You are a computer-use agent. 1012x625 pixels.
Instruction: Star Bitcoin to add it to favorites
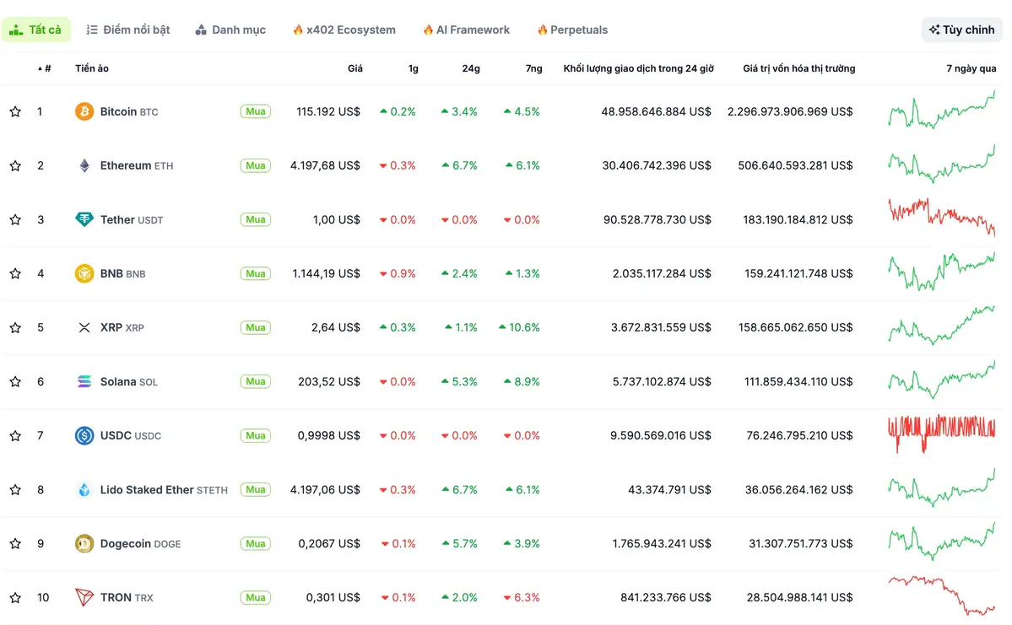(x=14, y=110)
